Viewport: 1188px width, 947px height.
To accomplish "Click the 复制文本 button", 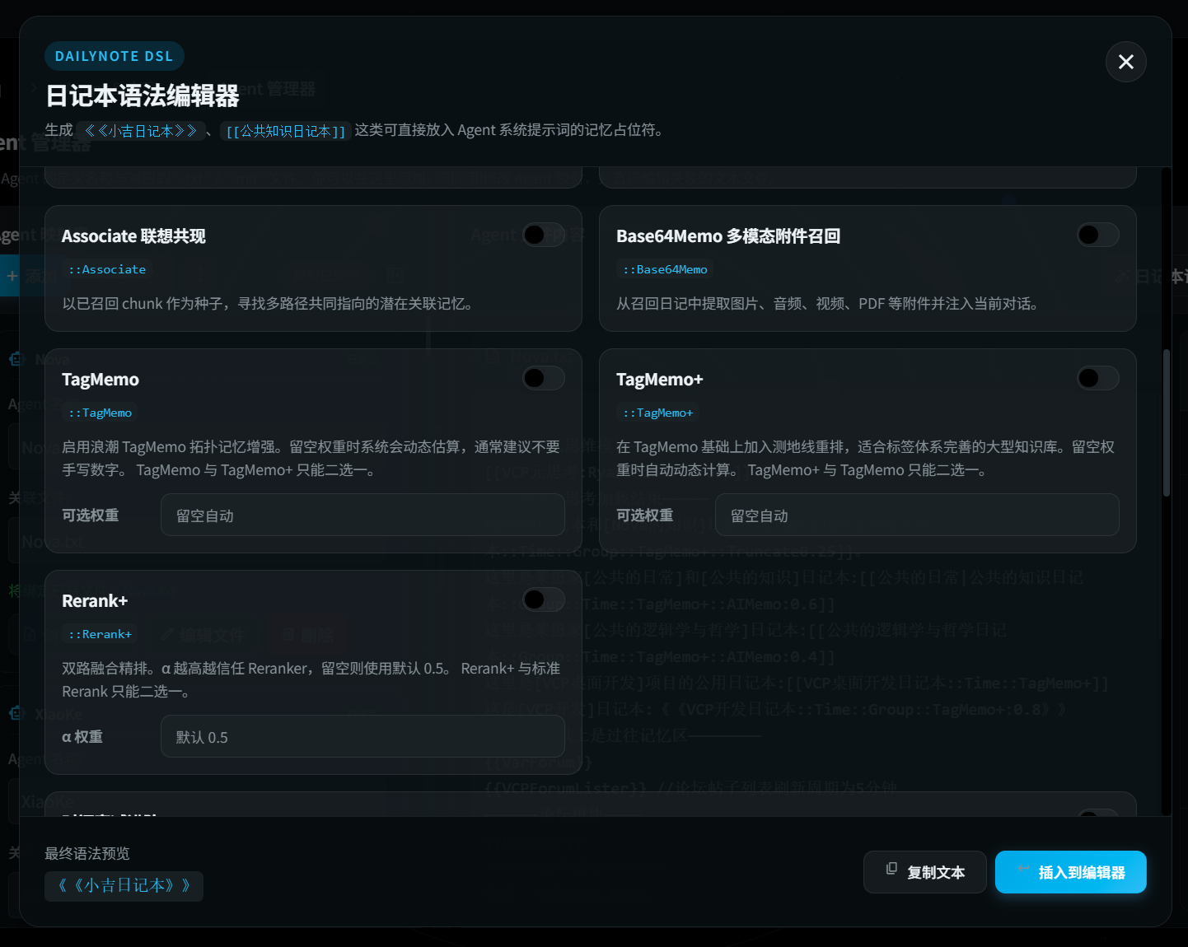I will point(924,872).
